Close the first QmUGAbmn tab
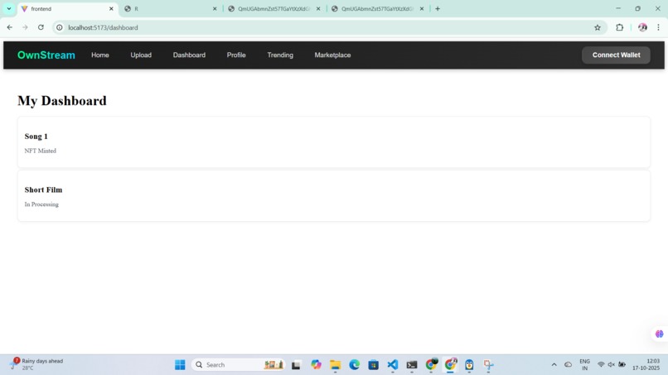Screen dimensions: 668x375 (318, 8)
